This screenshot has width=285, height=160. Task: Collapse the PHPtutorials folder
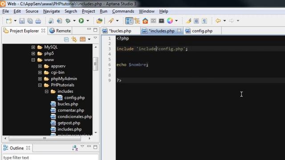40,85
